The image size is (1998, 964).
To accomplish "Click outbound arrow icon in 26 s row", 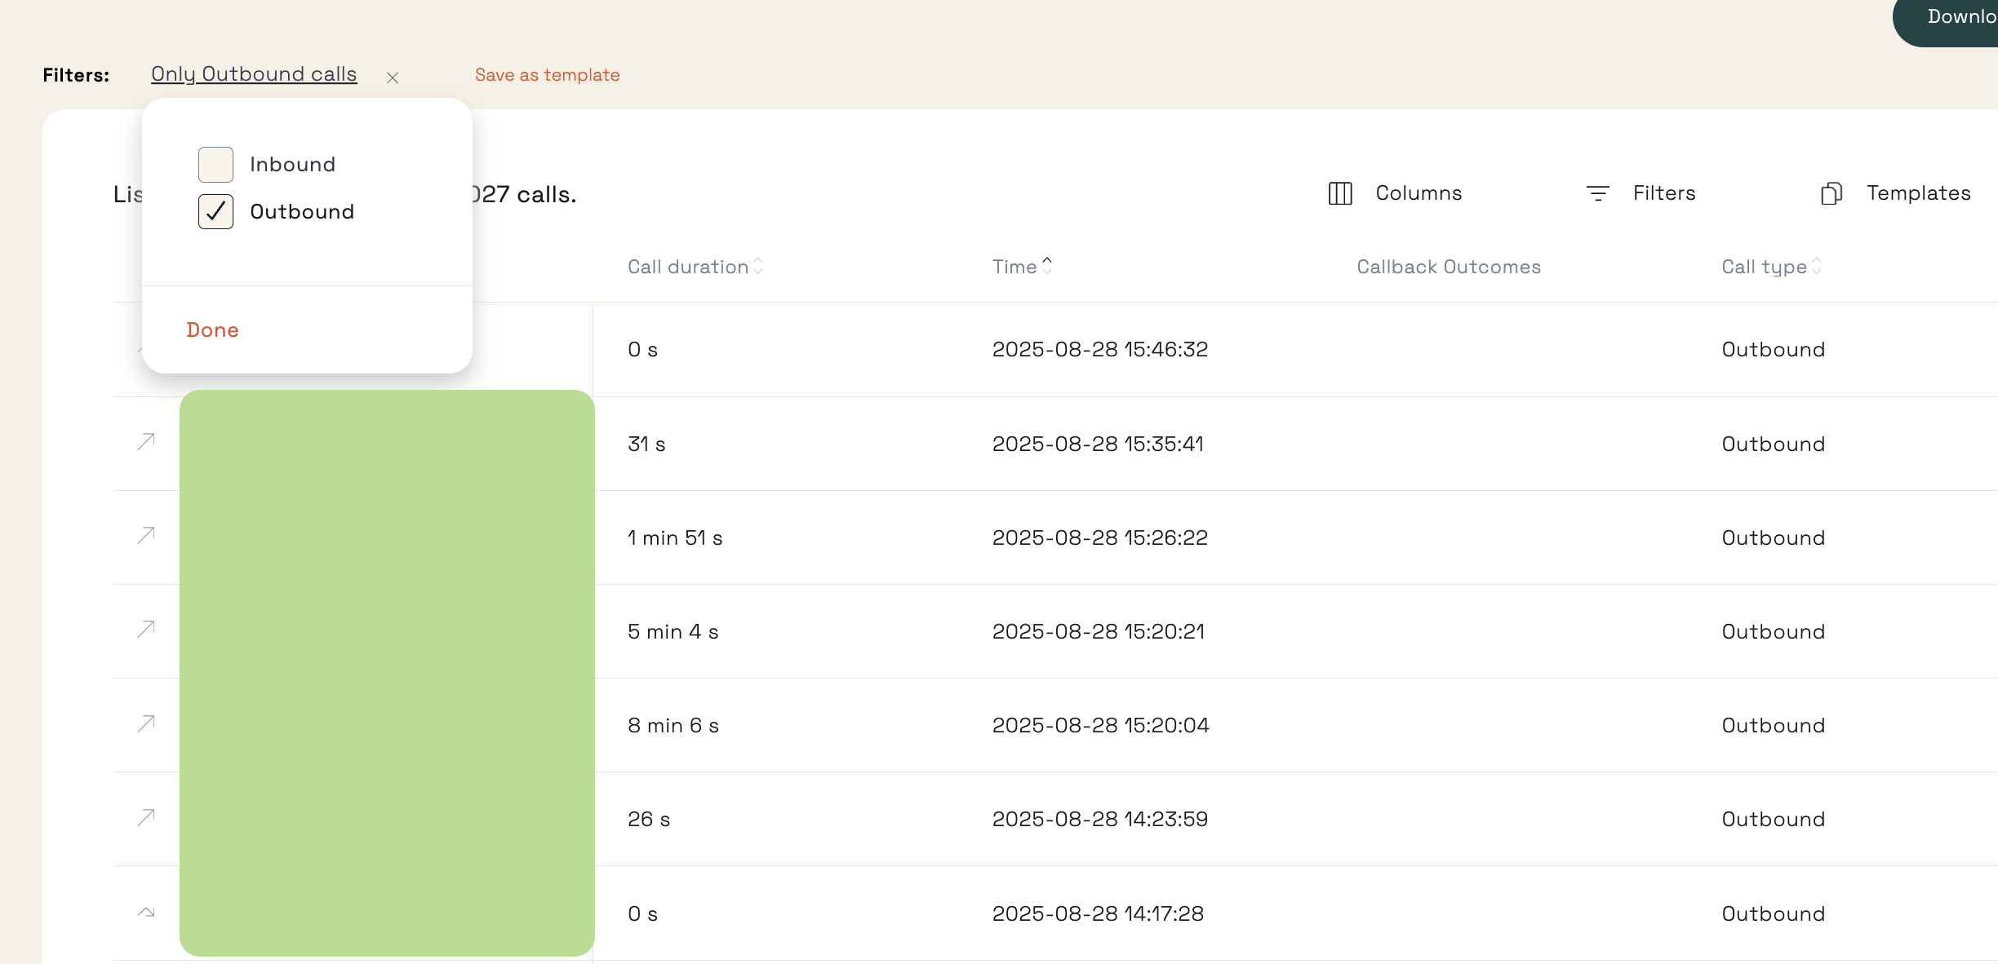I will (x=146, y=817).
